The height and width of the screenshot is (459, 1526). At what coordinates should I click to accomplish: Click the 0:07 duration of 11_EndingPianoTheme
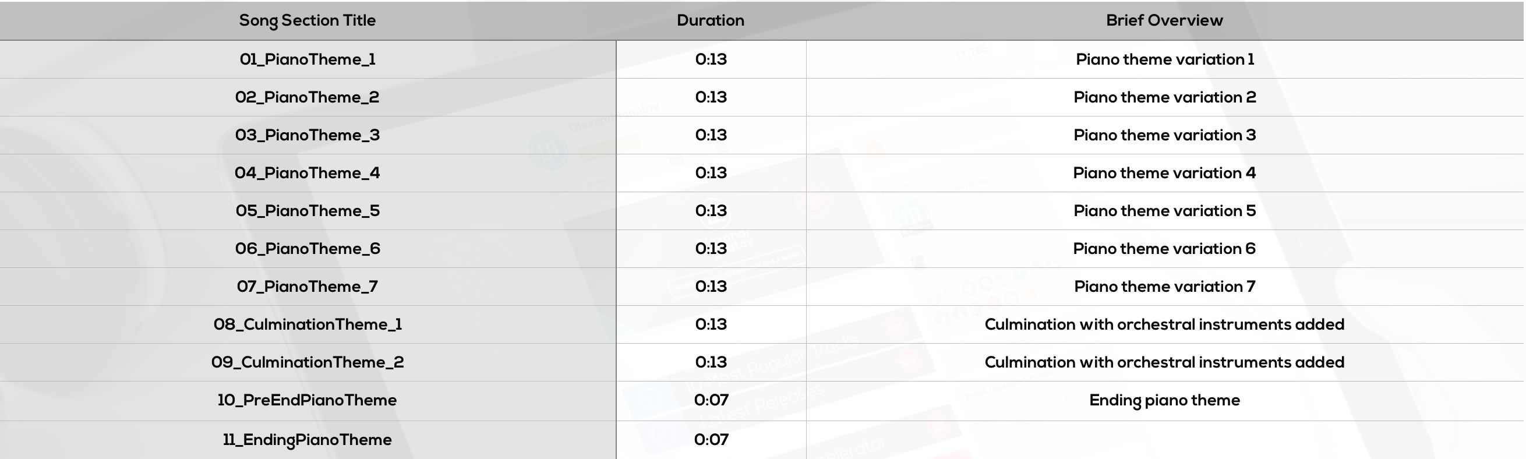tap(711, 440)
